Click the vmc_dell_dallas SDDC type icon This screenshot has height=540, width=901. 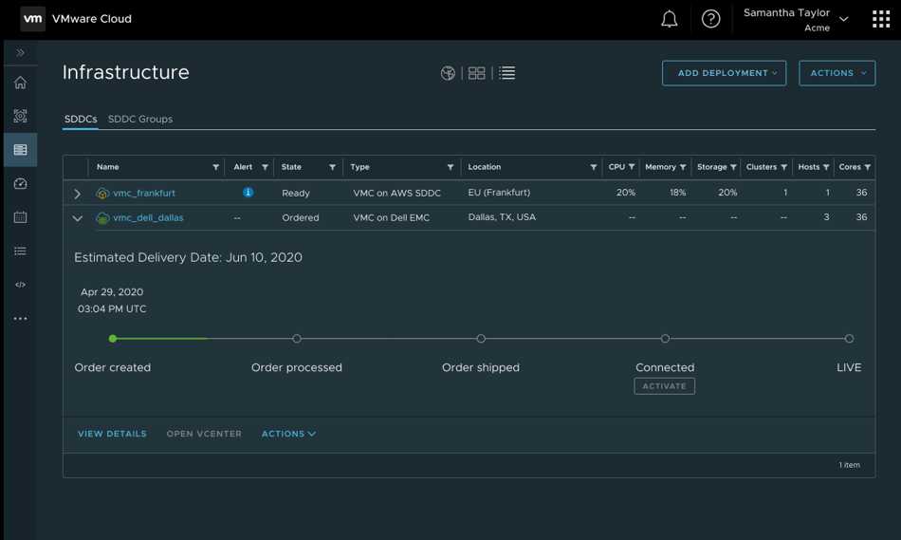click(102, 218)
